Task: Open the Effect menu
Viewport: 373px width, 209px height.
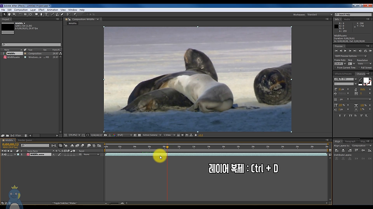Action: 41,10
